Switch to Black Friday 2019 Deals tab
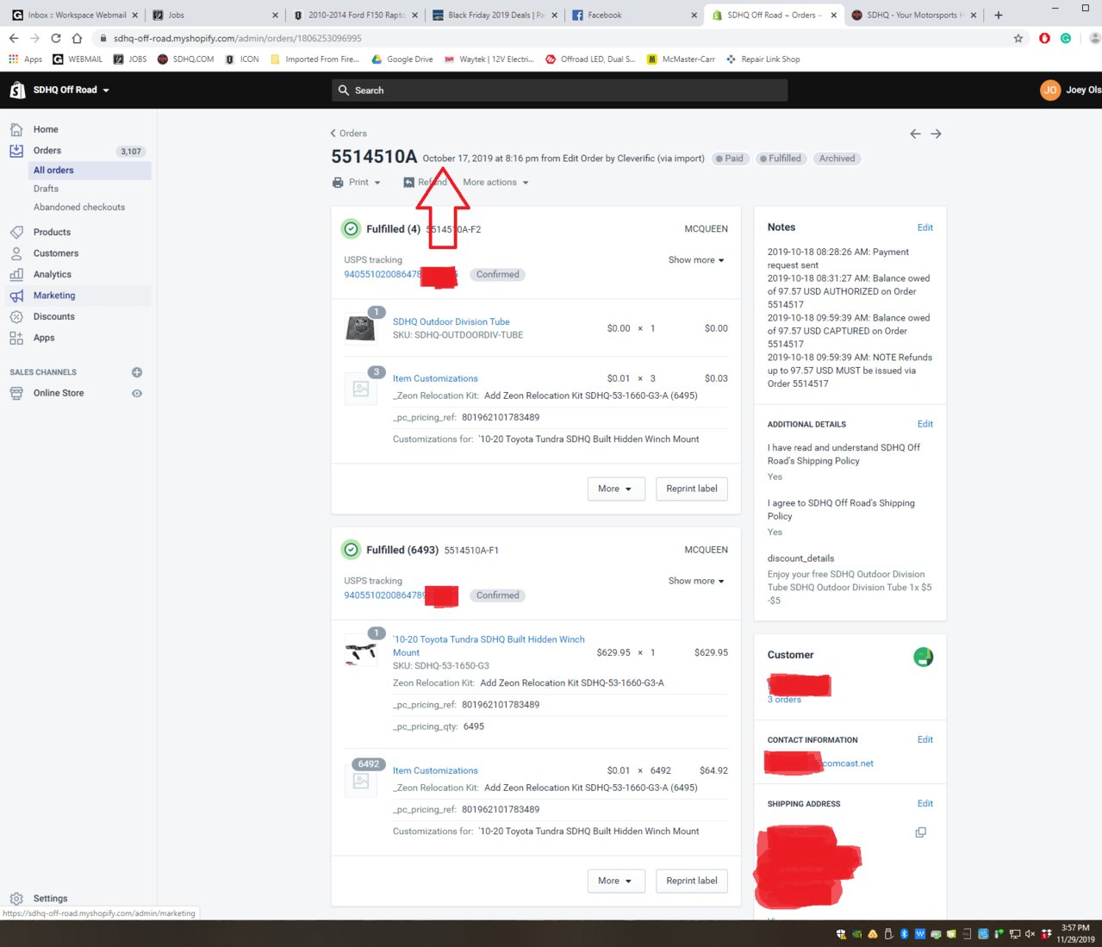 point(494,15)
